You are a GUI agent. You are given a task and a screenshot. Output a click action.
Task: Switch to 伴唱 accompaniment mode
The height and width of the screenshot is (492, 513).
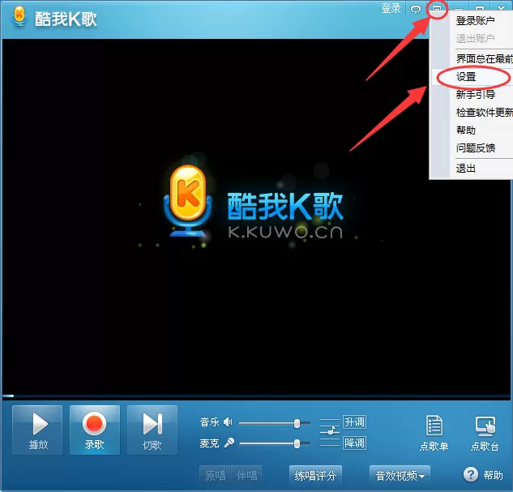tap(246, 475)
